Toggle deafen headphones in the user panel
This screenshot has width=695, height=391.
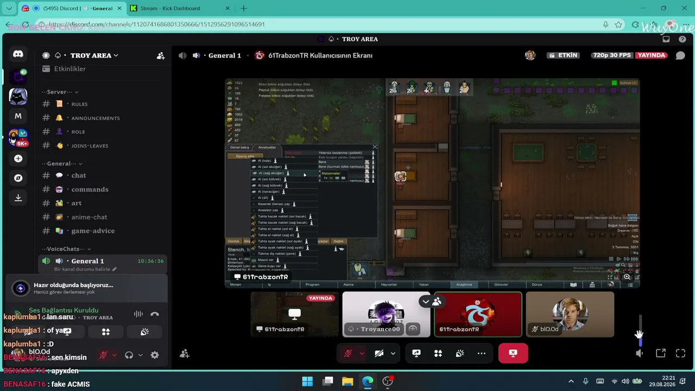[x=129, y=355]
